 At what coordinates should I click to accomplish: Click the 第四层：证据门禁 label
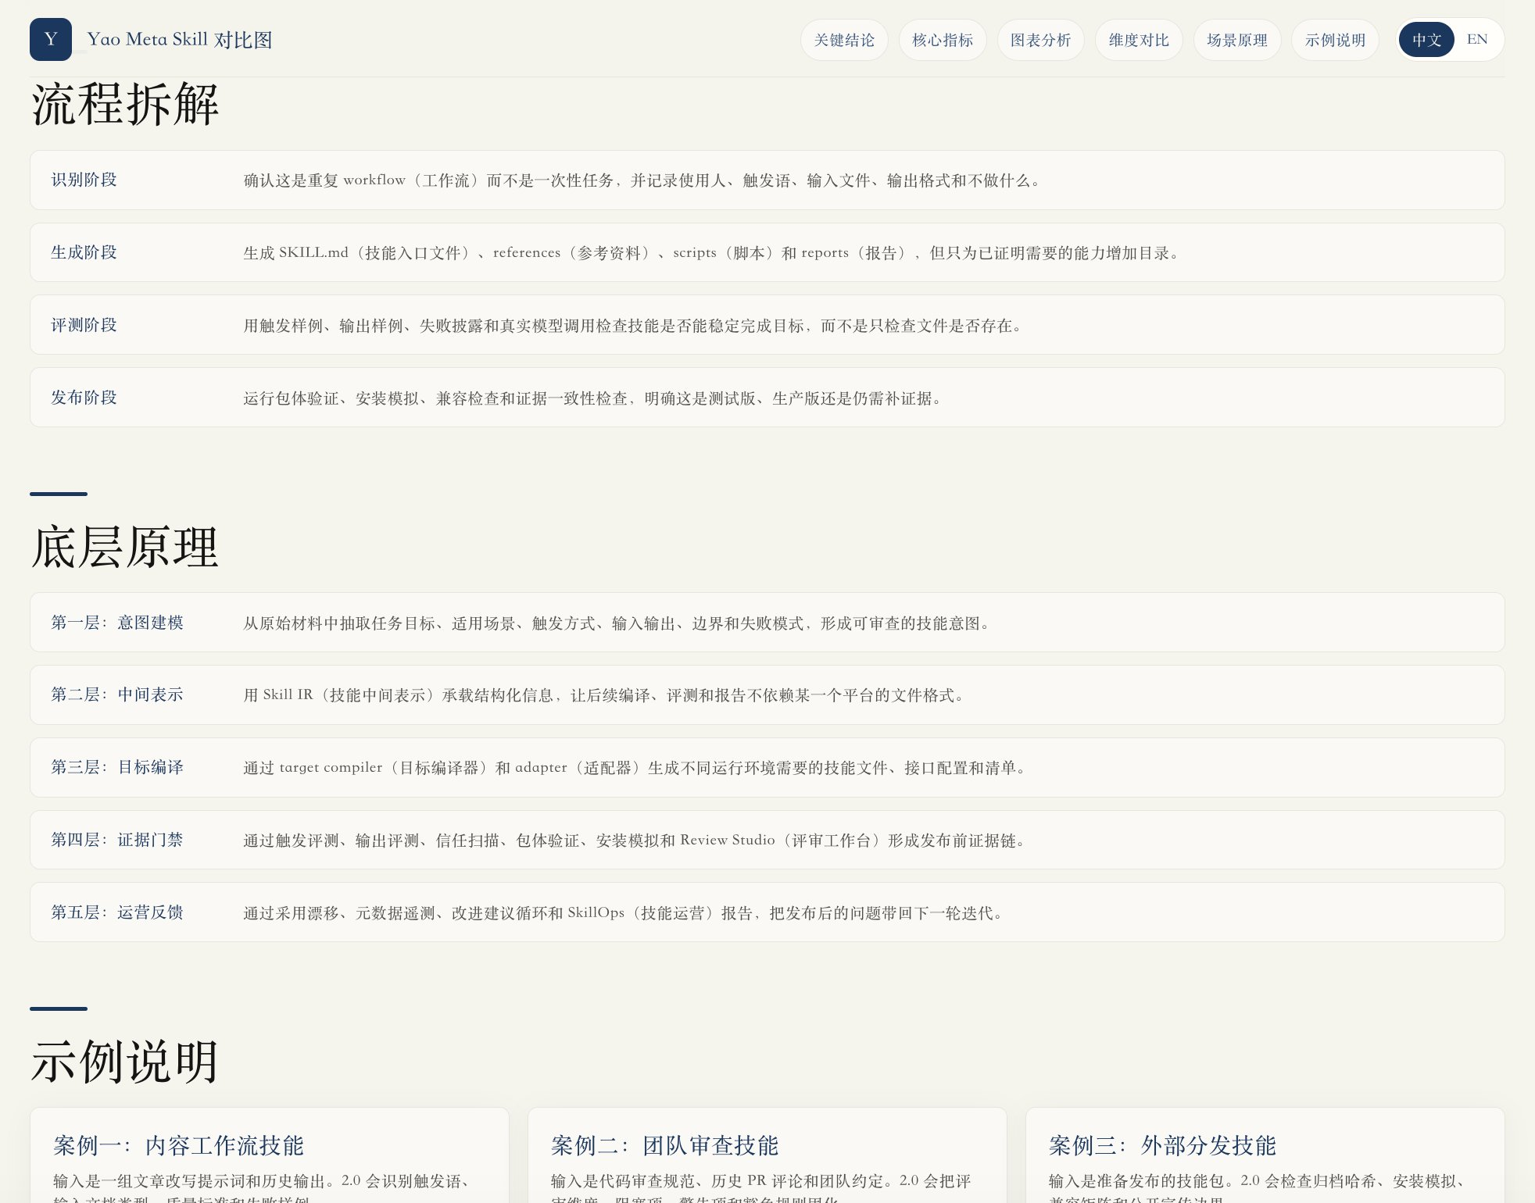(117, 840)
